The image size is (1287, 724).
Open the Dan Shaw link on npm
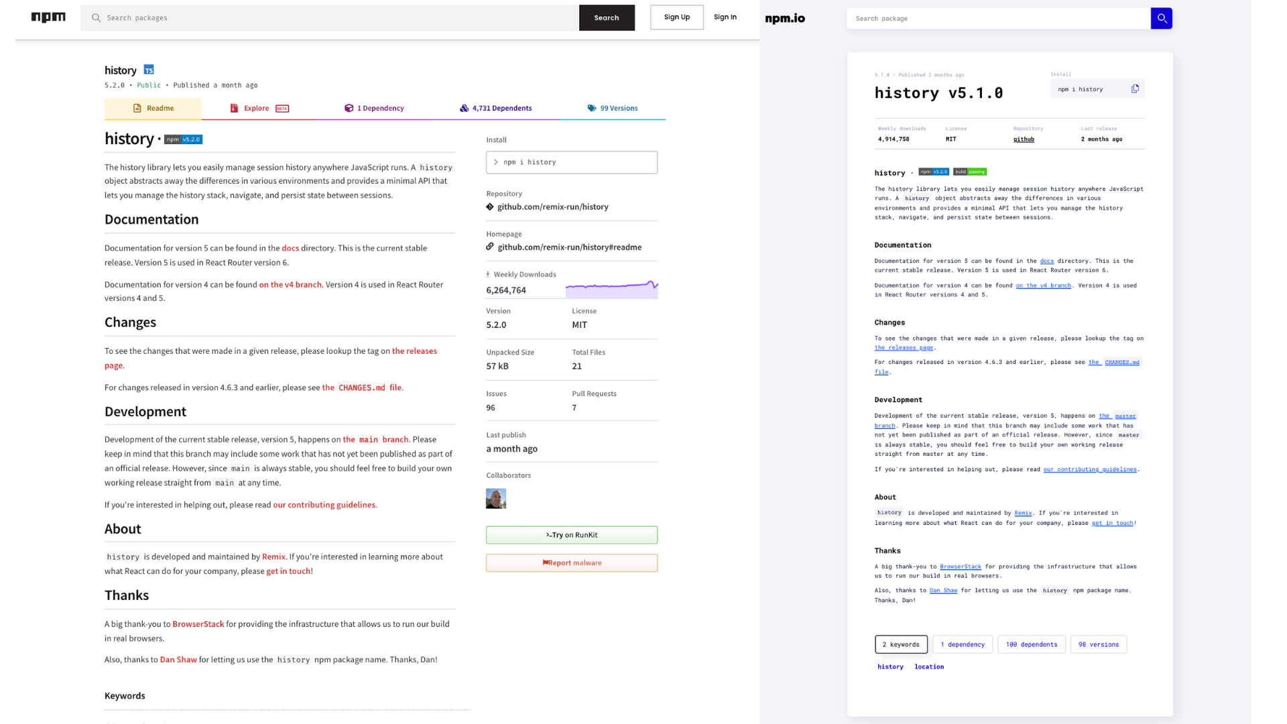(x=178, y=660)
